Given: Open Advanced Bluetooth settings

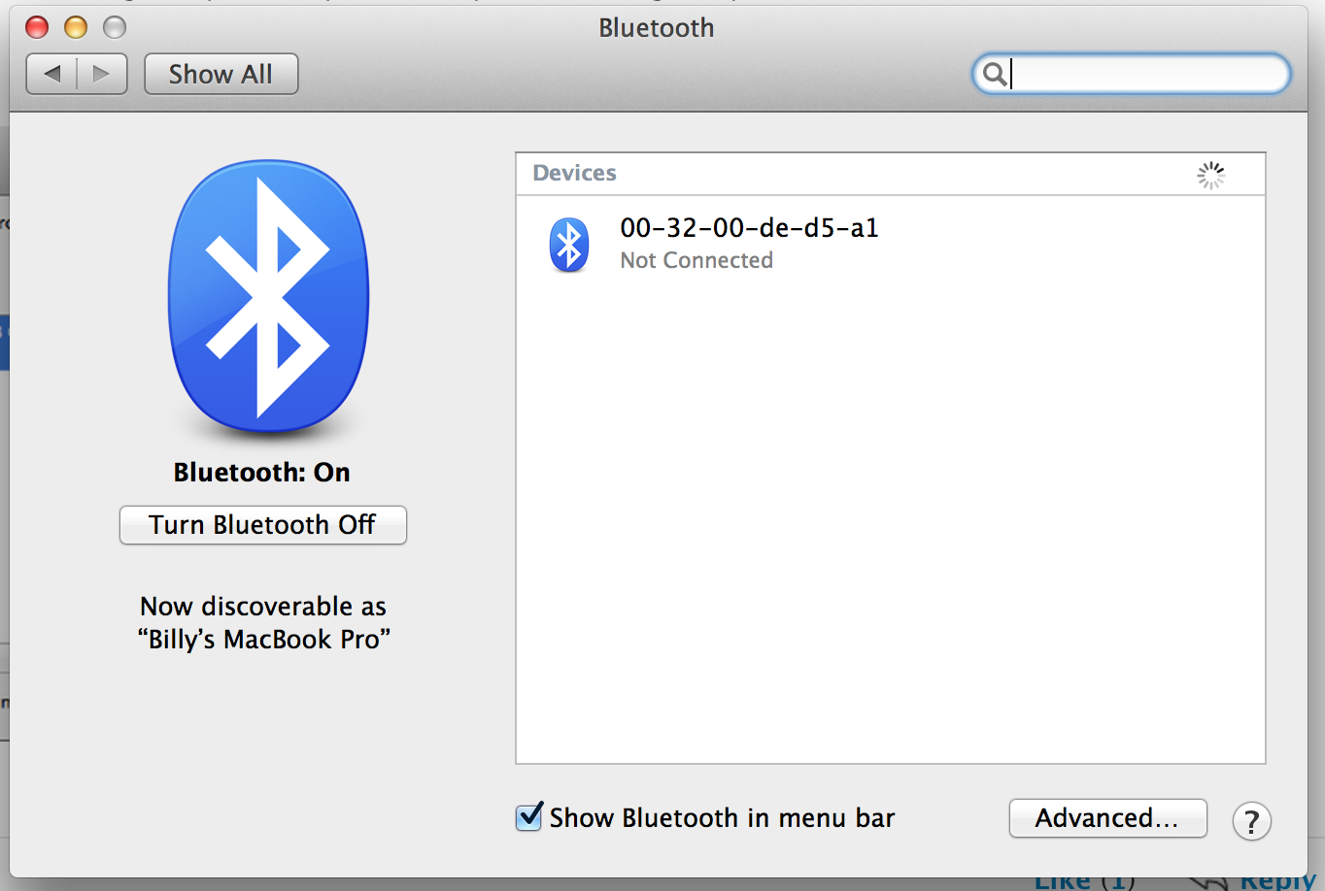Looking at the screenshot, I should 1107,818.
